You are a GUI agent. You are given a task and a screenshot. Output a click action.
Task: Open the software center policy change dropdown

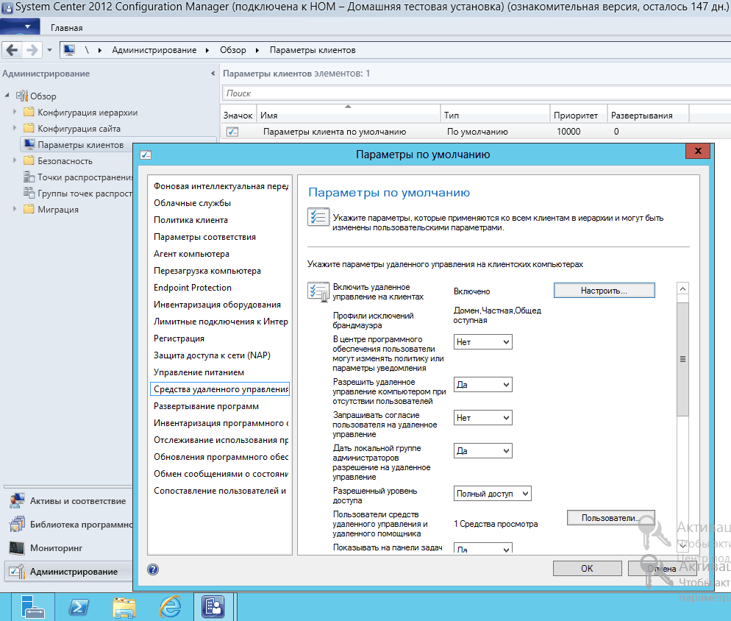[483, 342]
